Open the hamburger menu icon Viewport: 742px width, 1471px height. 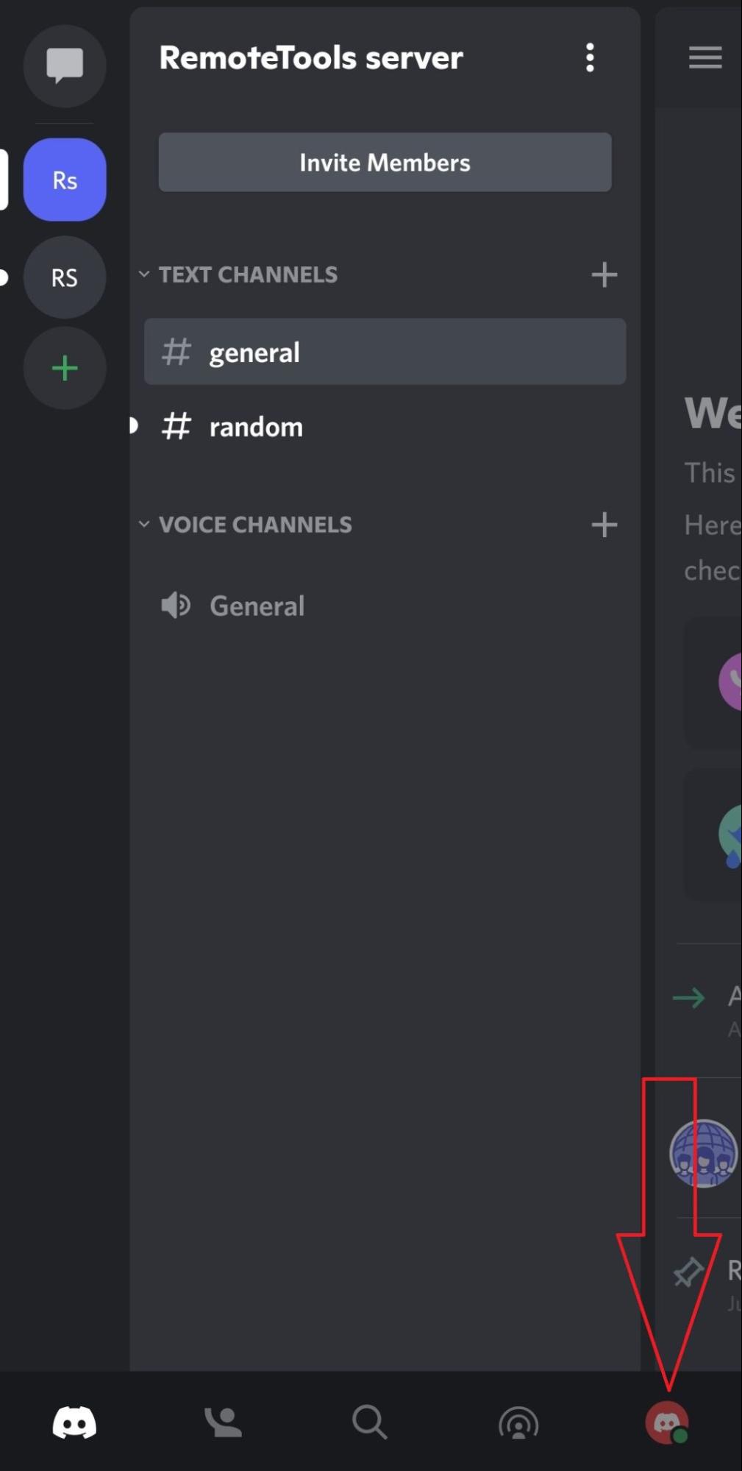pyautogui.click(x=704, y=57)
